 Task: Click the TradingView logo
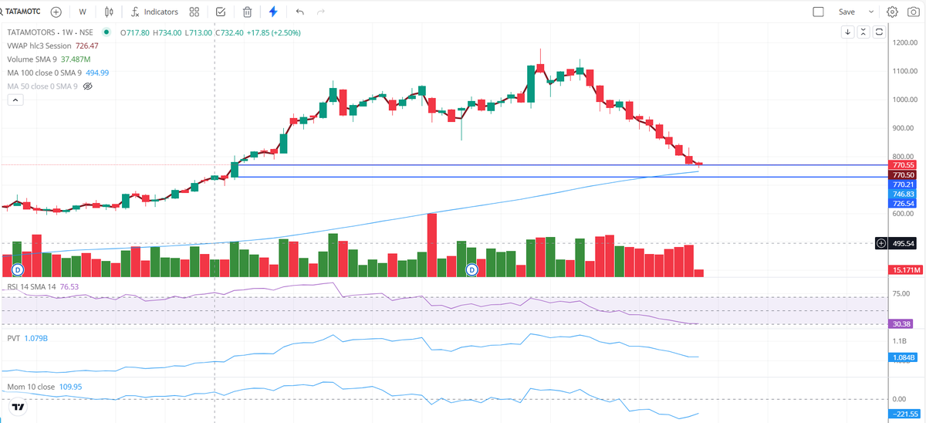point(19,407)
